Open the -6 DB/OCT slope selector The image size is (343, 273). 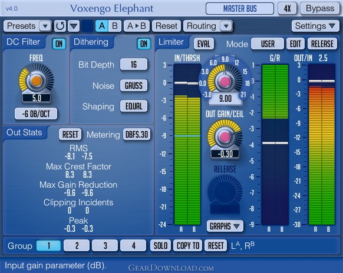pyautogui.click(x=36, y=114)
